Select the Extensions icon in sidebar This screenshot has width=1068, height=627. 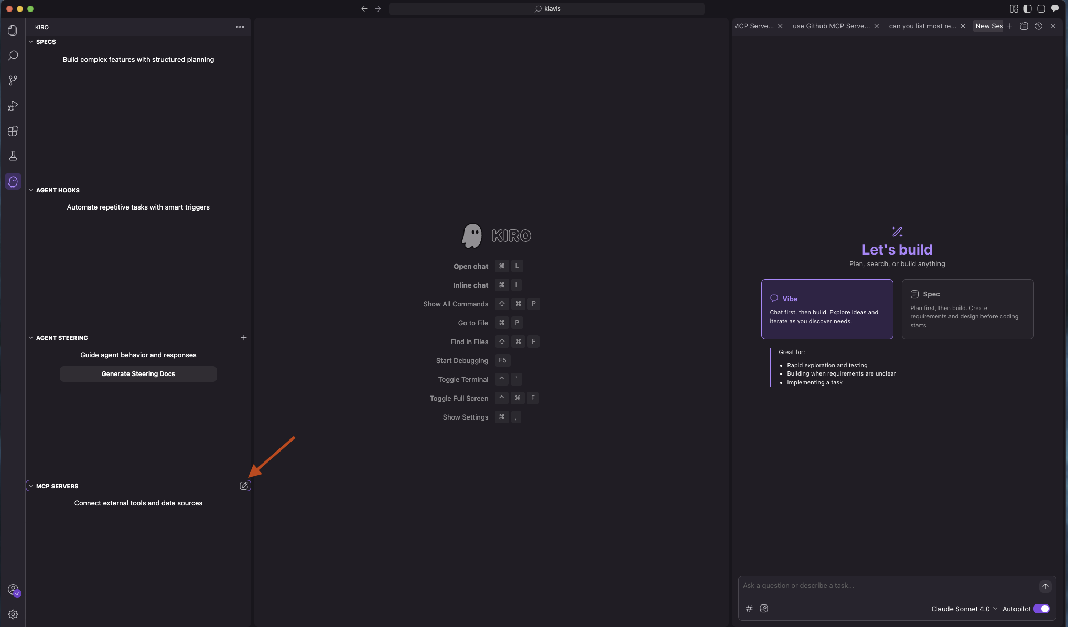pyautogui.click(x=13, y=131)
